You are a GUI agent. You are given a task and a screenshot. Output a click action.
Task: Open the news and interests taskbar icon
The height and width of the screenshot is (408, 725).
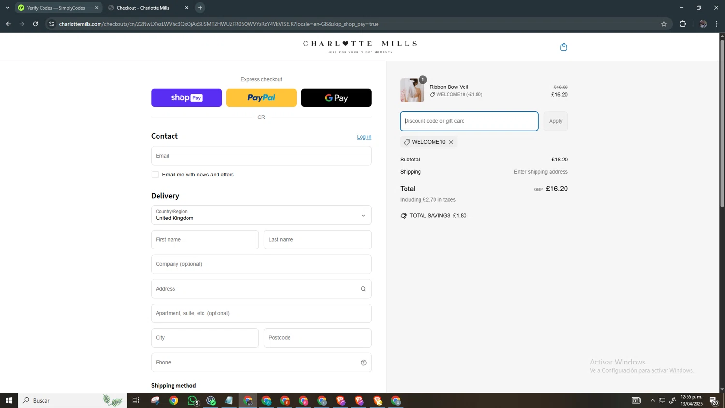click(x=637, y=400)
